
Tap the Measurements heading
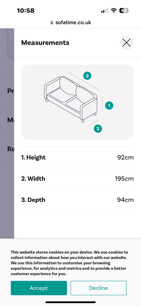(x=45, y=42)
